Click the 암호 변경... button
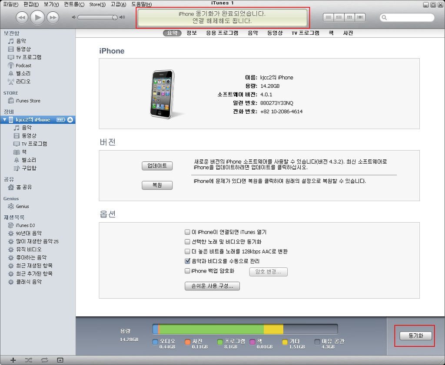The height and width of the screenshot is (365, 445). pos(268,272)
